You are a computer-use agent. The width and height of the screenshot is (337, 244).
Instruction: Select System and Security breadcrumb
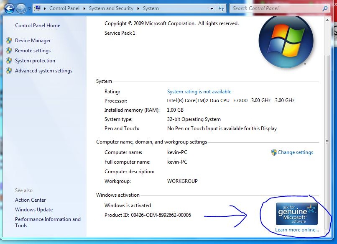click(111, 8)
